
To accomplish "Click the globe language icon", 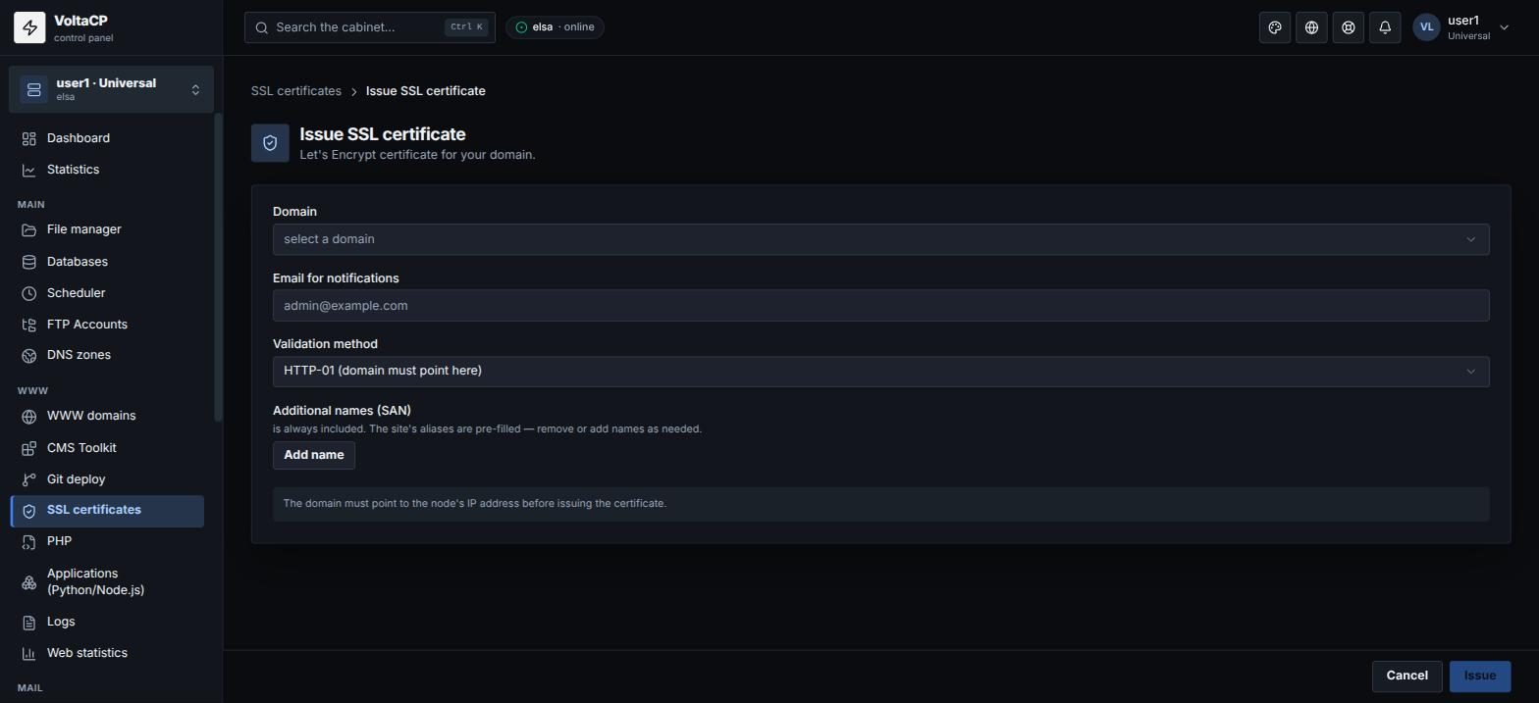I will [x=1311, y=27].
